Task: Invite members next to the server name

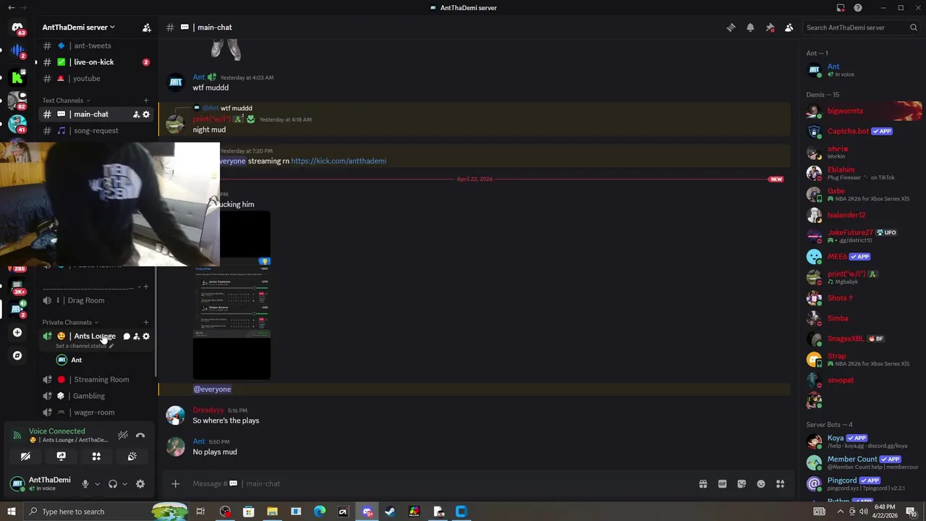Action: click(x=146, y=27)
